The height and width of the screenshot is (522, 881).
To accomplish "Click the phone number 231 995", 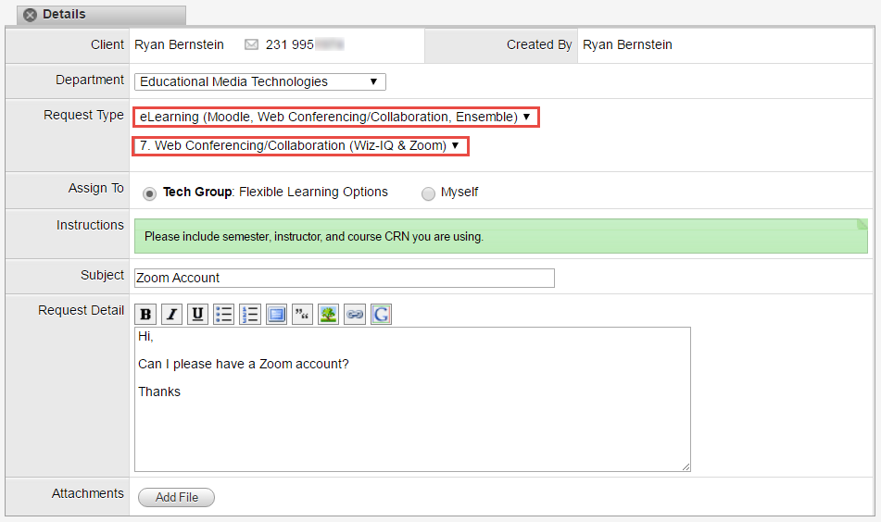I will (289, 45).
